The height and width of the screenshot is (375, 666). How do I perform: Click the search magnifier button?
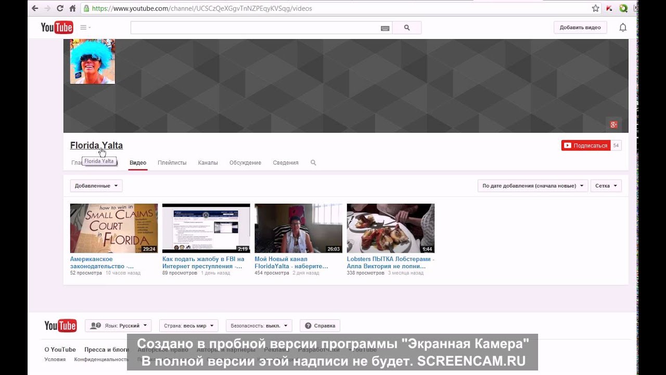(407, 28)
